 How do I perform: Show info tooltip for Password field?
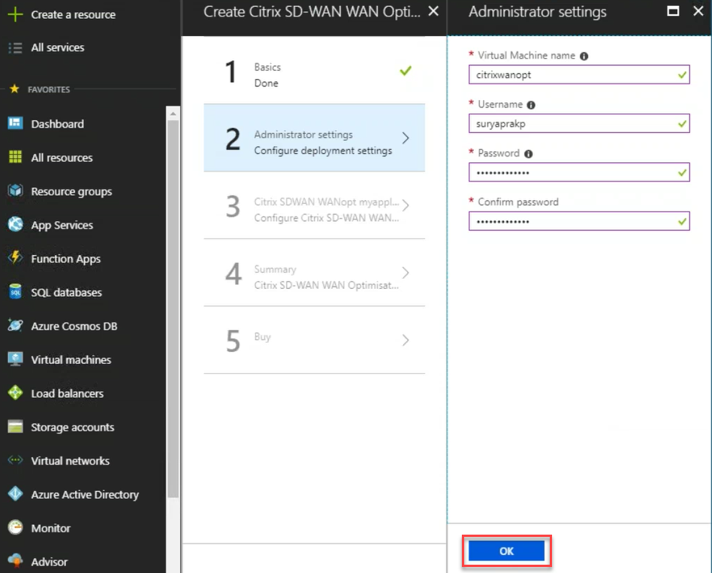point(528,153)
